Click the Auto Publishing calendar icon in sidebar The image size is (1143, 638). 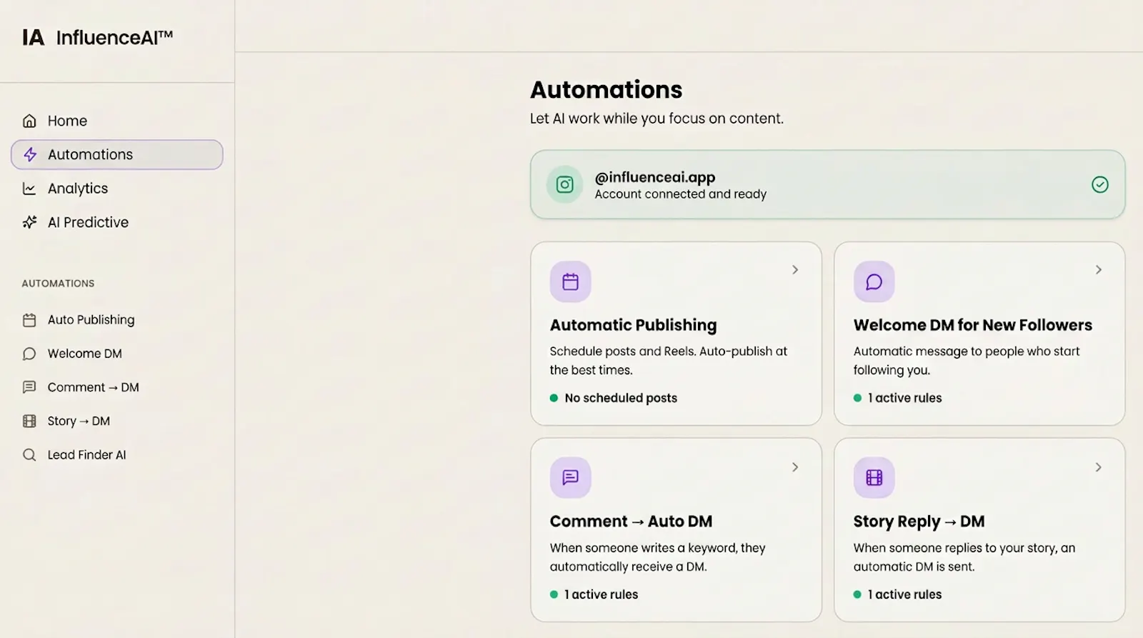pyautogui.click(x=29, y=320)
